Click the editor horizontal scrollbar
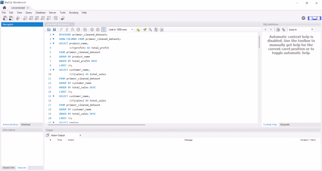The width and height of the screenshot is (322, 171). [x=97, y=124]
